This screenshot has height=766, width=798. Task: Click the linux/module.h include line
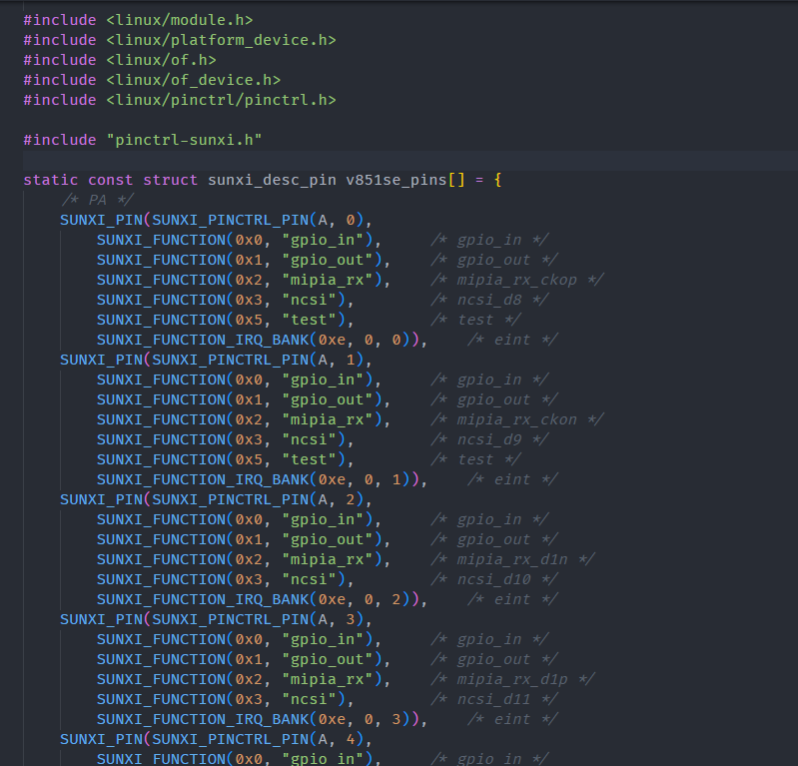(138, 20)
